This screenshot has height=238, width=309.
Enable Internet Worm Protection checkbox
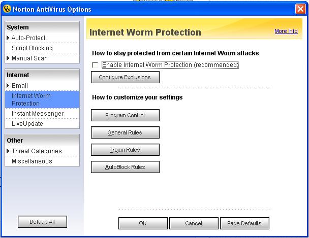[x=95, y=65]
